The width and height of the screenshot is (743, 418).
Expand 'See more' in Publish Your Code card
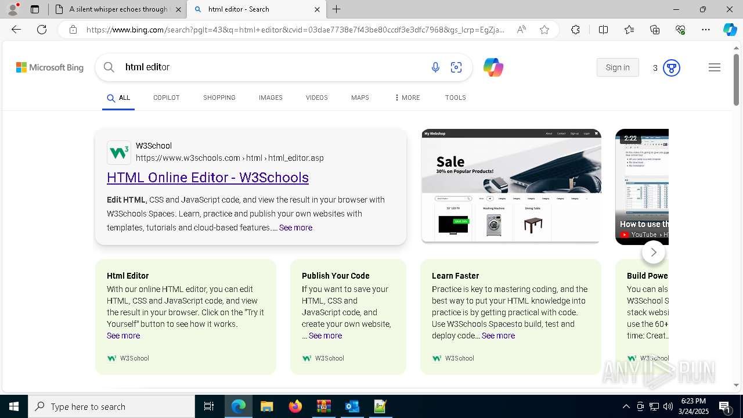(325, 336)
